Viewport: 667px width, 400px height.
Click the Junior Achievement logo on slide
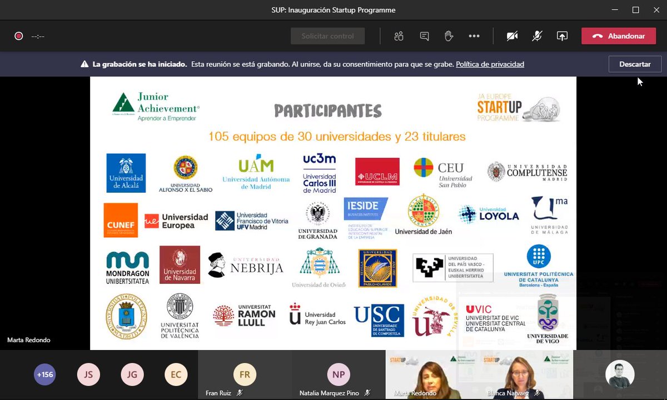pyautogui.click(x=156, y=107)
